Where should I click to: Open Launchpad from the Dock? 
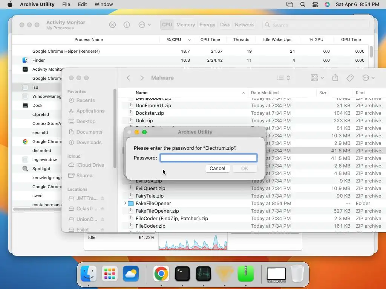(110, 274)
